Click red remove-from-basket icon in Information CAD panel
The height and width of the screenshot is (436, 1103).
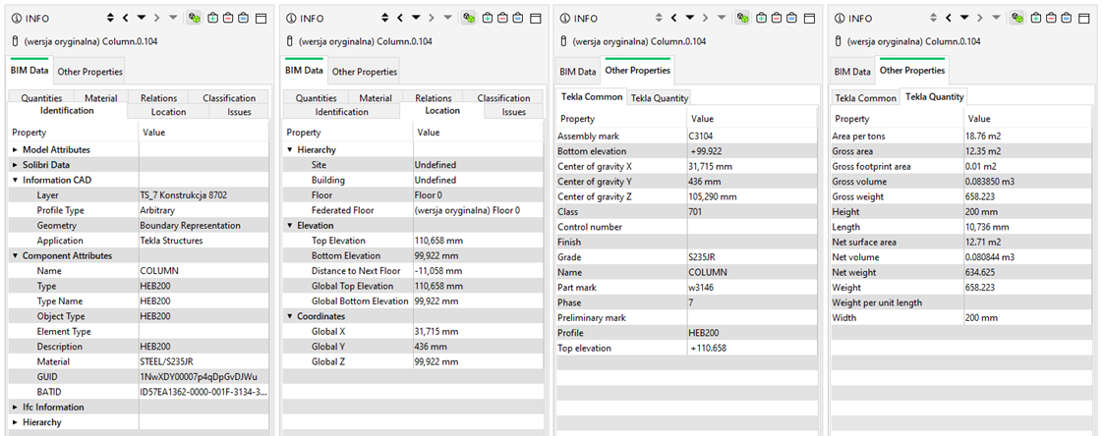(228, 19)
